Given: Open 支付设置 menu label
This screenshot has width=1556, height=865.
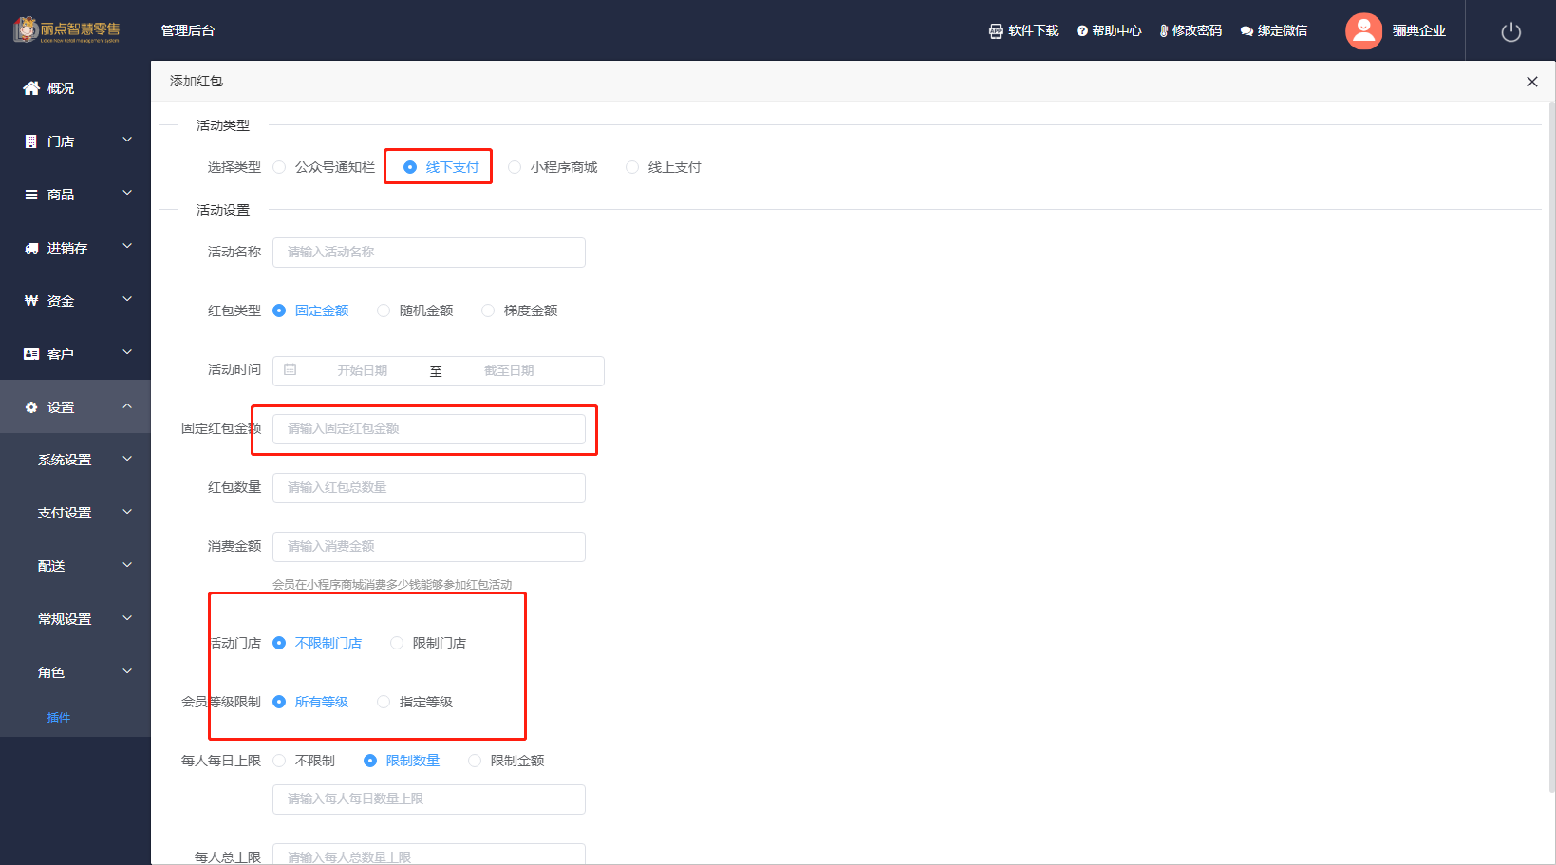Looking at the screenshot, I should 65,514.
